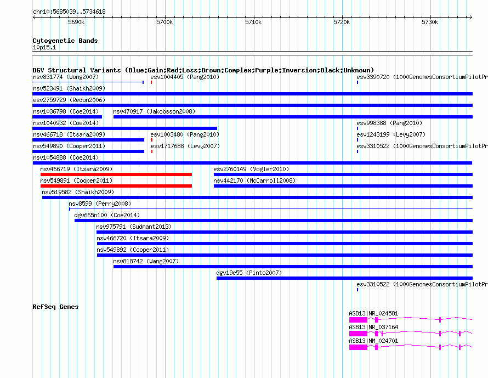
Task: Select the ASB13|NR_037164 transcript label
Action: (x=373, y=327)
